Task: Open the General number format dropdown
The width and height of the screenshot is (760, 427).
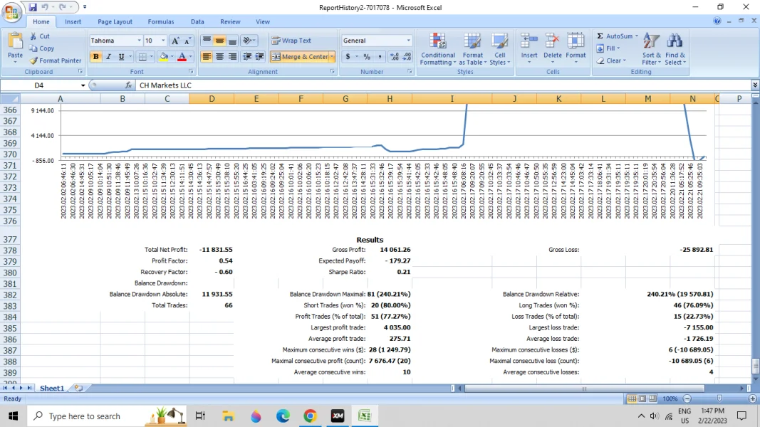Action: coord(408,41)
